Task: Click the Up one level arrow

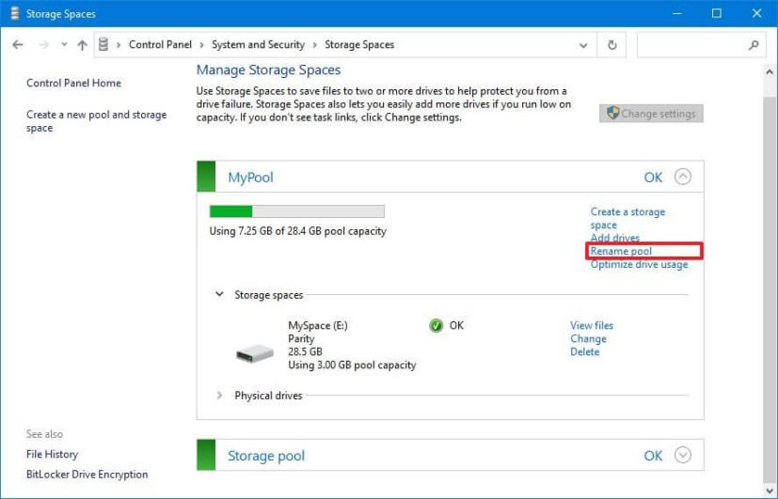Action: 82,45
